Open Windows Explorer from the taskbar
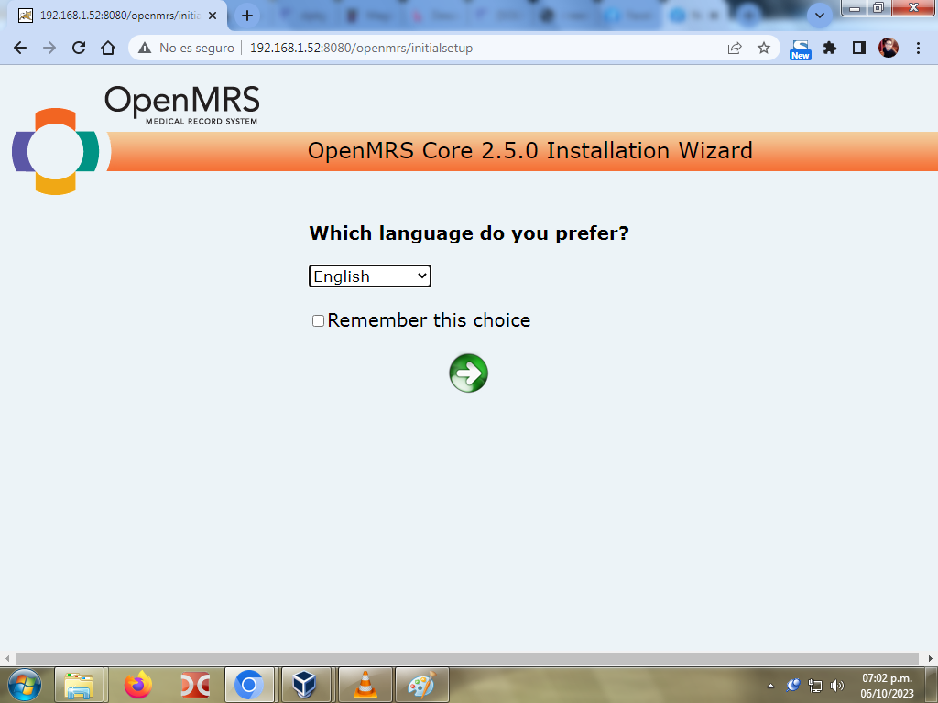The width and height of the screenshot is (938, 703). pyautogui.click(x=79, y=685)
